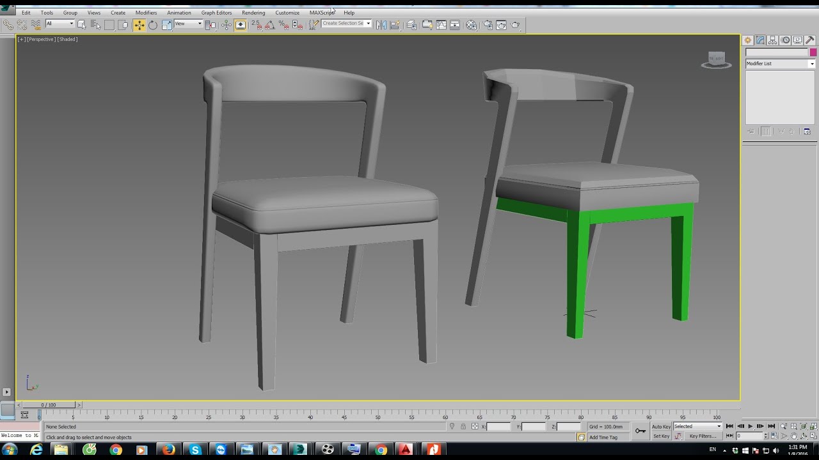Click the Perspective viewport label

(x=42, y=40)
